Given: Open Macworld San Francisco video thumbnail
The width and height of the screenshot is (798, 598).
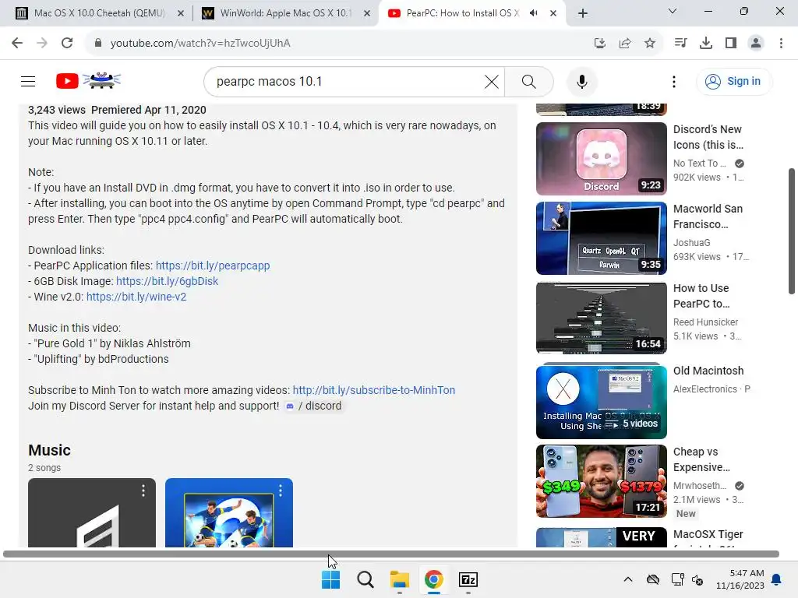Looking at the screenshot, I should [602, 238].
